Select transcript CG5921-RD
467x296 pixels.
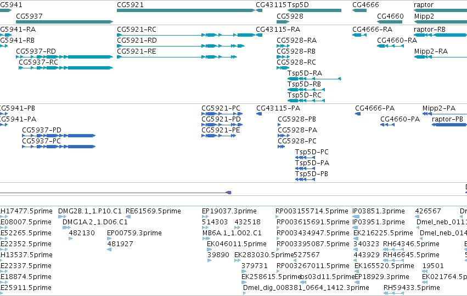181,46
